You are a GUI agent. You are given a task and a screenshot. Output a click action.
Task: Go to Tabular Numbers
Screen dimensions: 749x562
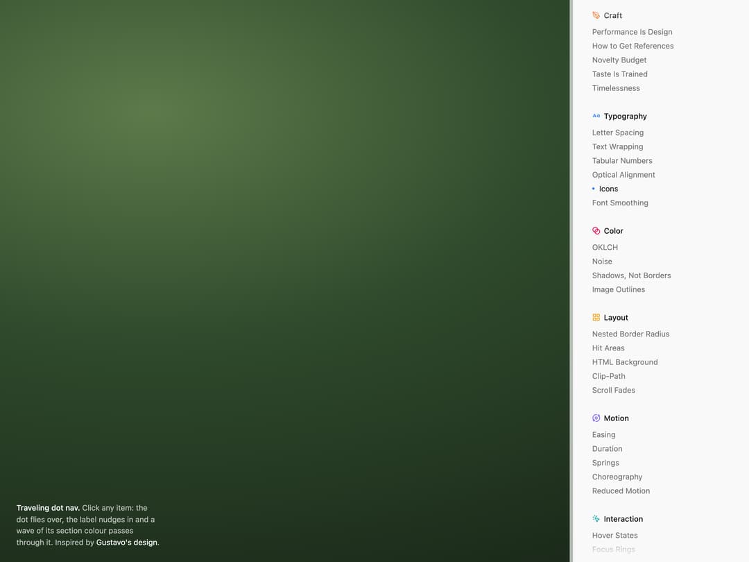point(622,160)
